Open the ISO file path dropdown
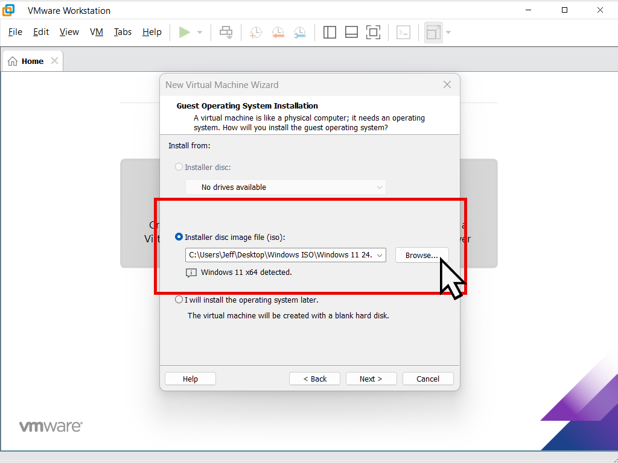The image size is (618, 463). tap(379, 254)
